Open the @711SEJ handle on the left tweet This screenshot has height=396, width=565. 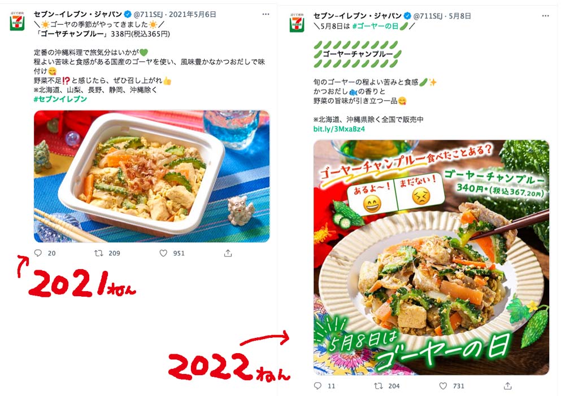(x=148, y=15)
